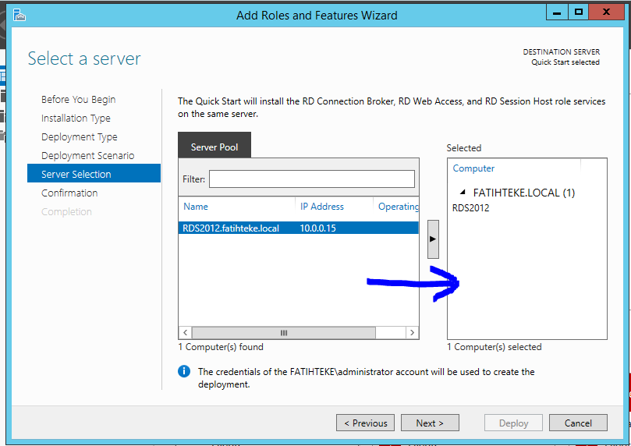Collapse the FATIHTEKE.LOCAL (1) group
631x446 pixels.
[463, 193]
